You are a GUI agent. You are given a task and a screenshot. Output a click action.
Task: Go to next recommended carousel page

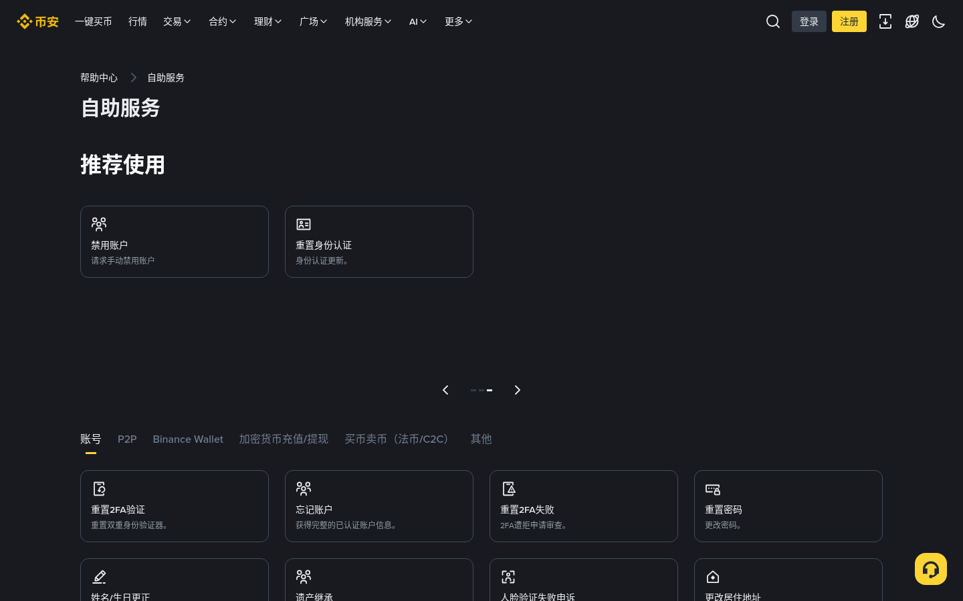[517, 390]
